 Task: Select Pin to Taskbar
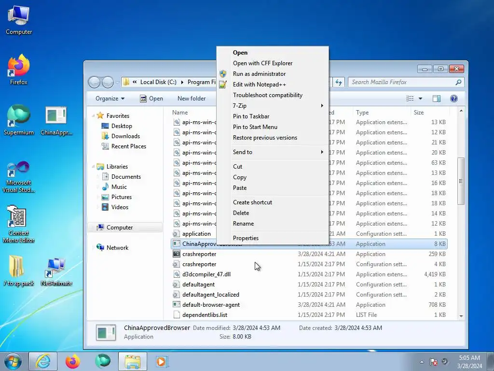pyautogui.click(x=273, y=116)
